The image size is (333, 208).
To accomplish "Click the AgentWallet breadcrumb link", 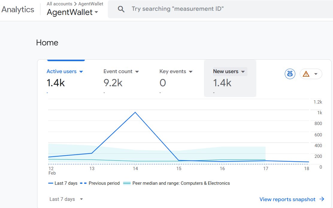I will pos(91,4).
